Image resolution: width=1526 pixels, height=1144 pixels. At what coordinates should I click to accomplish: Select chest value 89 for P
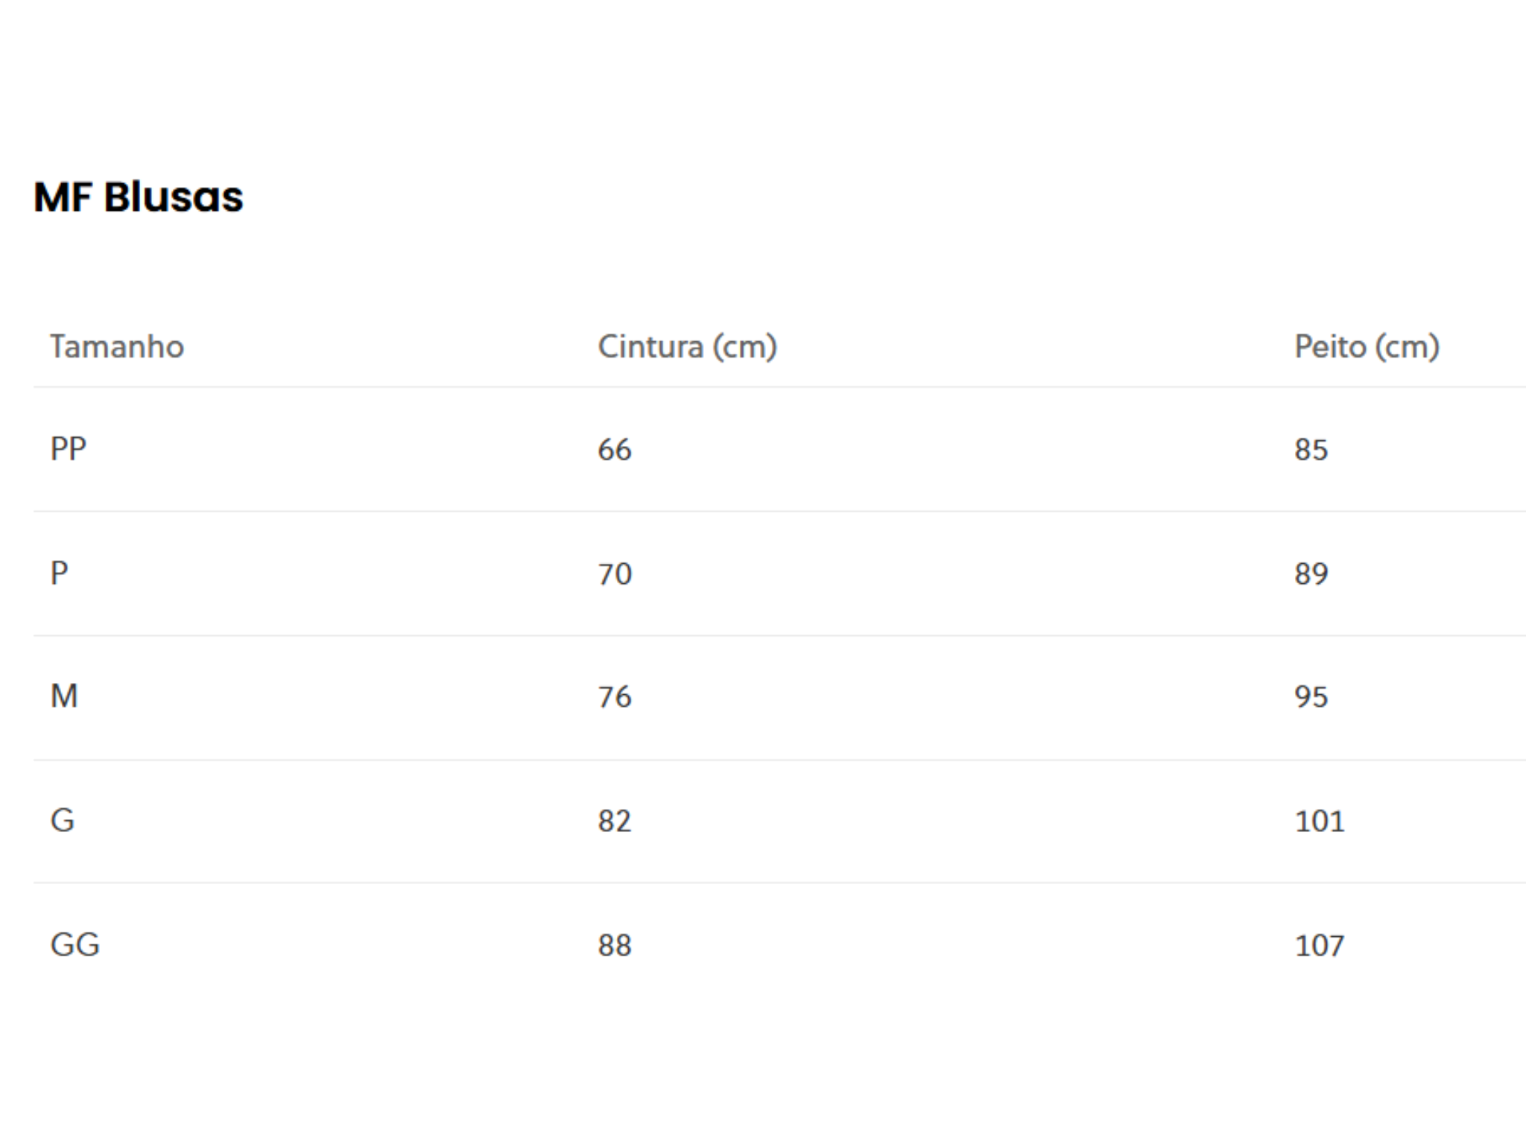click(x=1311, y=574)
